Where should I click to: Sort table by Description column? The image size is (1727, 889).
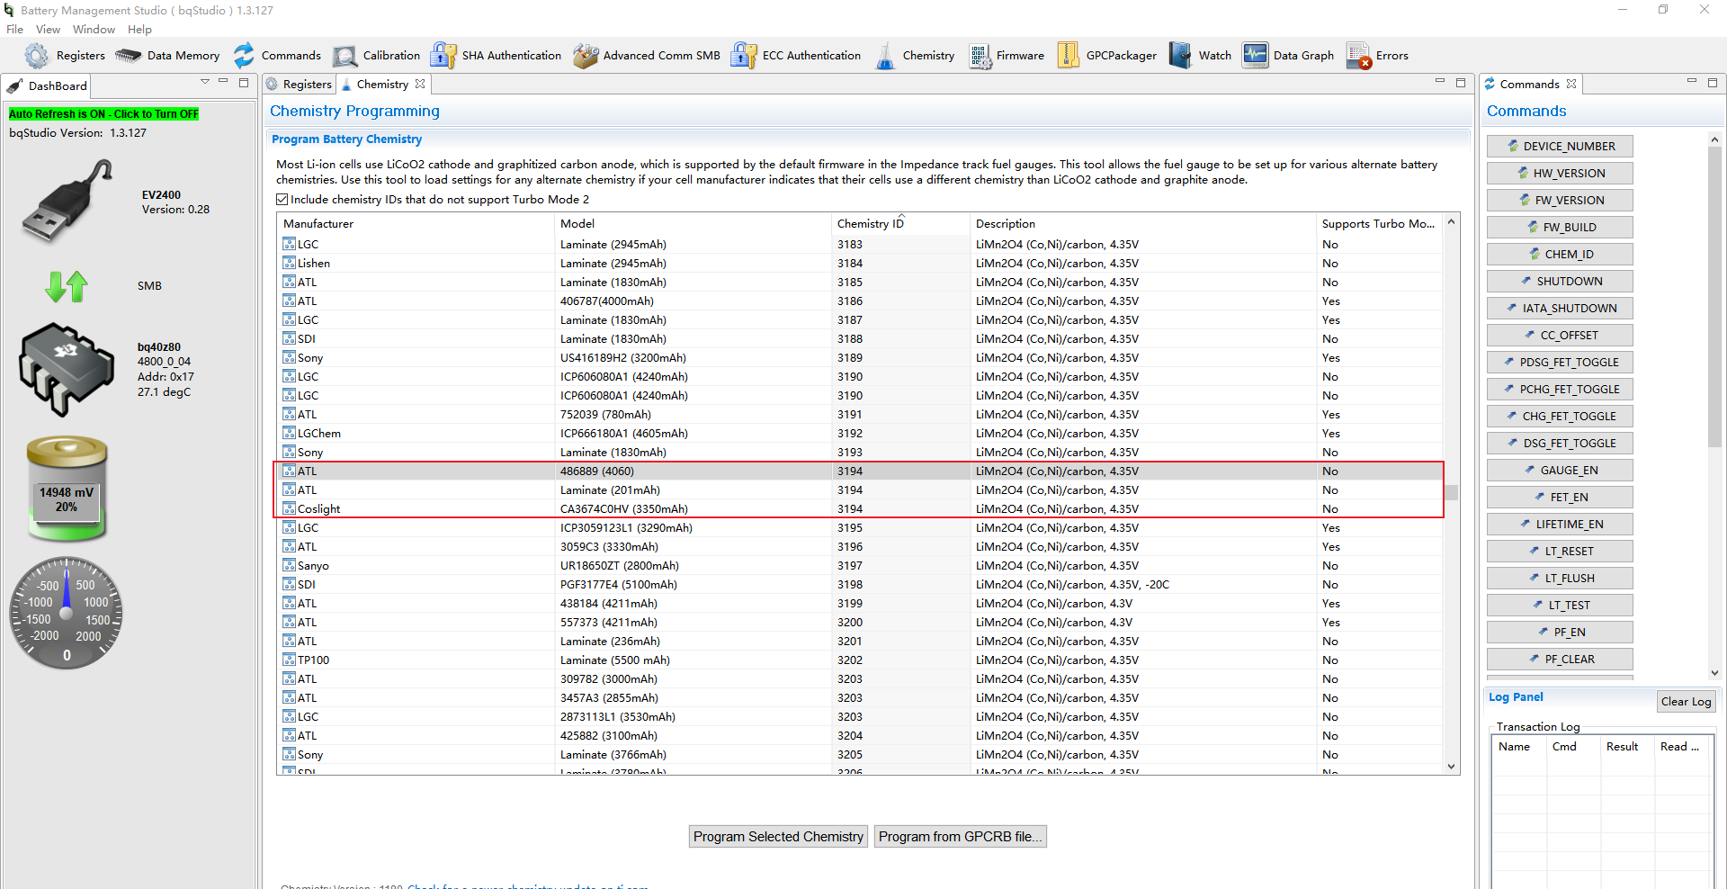[x=1143, y=224]
